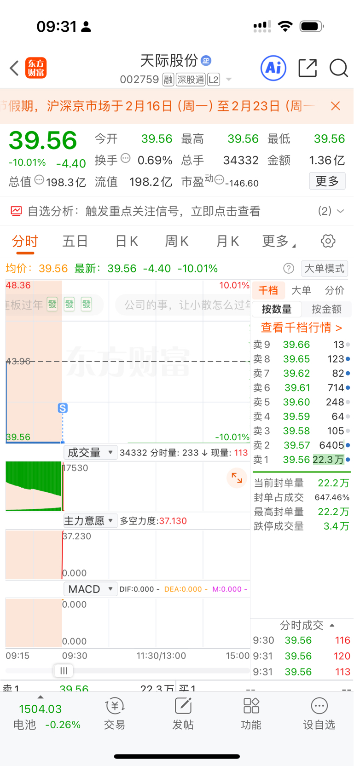
Task: Tap the chart time range slider track
Action: coord(128,671)
